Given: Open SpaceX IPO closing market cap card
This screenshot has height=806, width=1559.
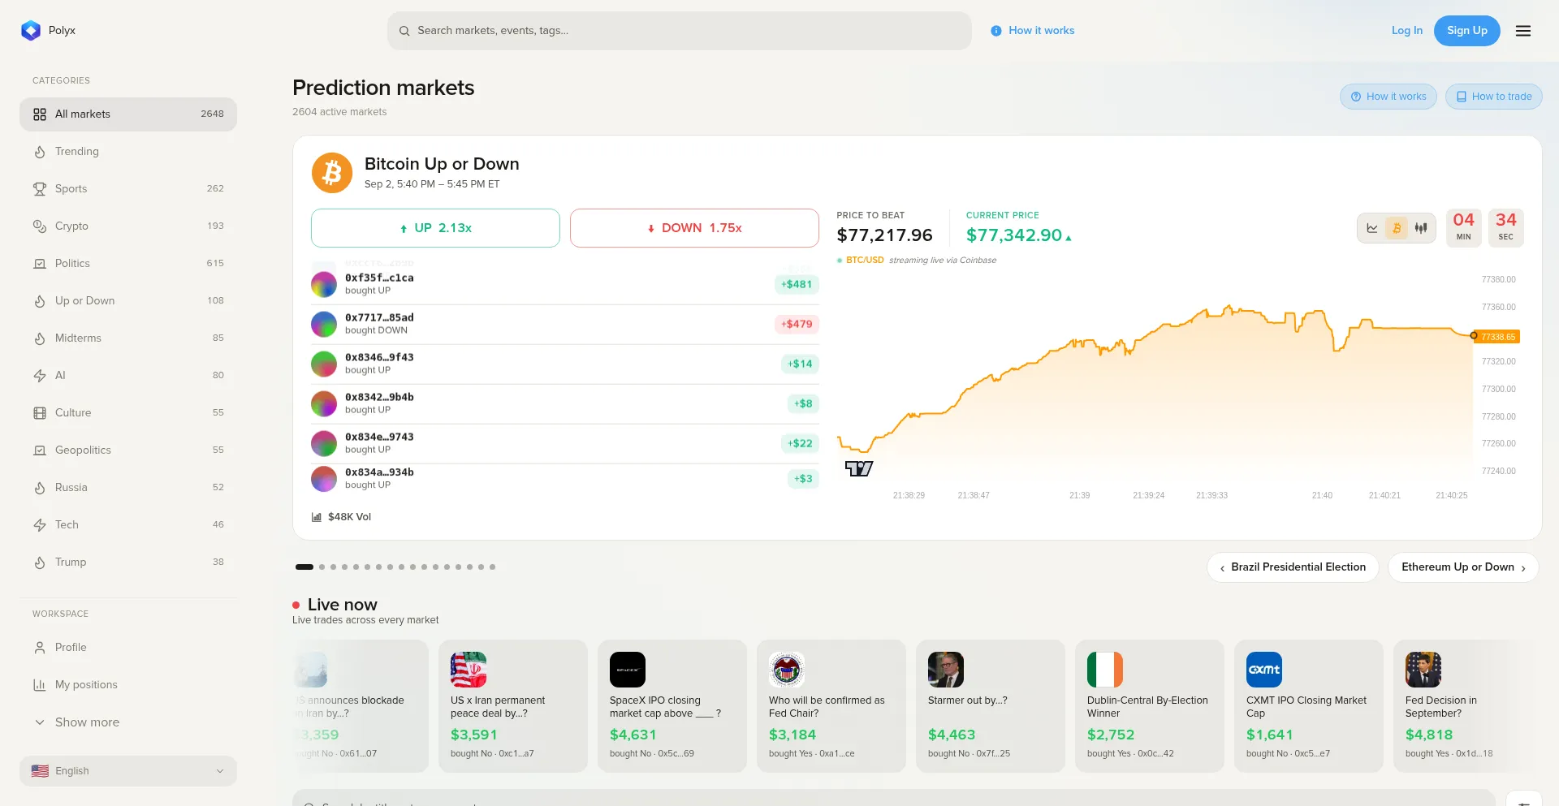Looking at the screenshot, I should tap(672, 706).
